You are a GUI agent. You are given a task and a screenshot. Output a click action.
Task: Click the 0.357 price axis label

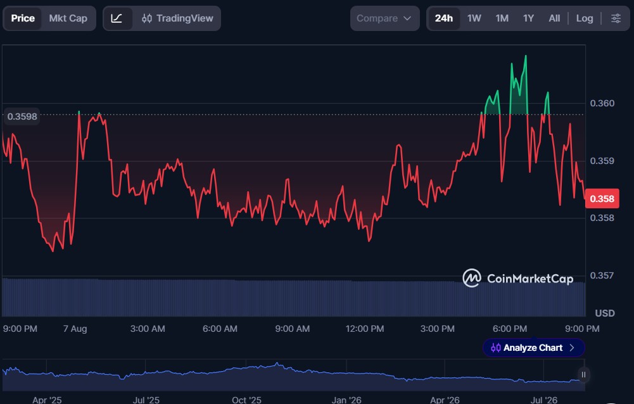pos(602,275)
